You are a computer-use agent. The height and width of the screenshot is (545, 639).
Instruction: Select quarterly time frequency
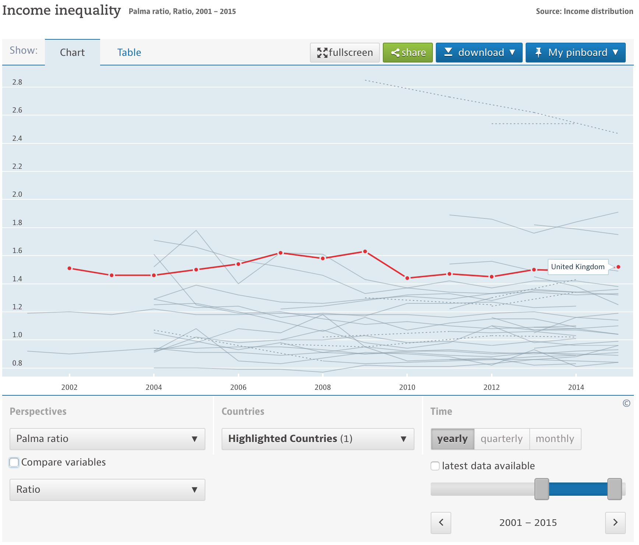(501, 439)
